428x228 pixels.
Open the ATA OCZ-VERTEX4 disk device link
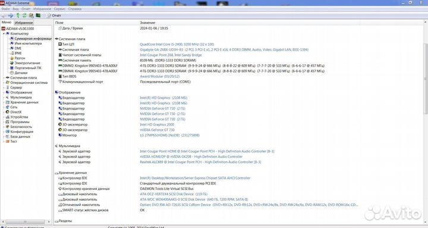coord(174,194)
